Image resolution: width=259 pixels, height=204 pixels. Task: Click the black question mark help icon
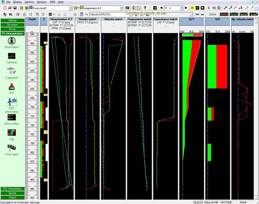[x=145, y=8]
